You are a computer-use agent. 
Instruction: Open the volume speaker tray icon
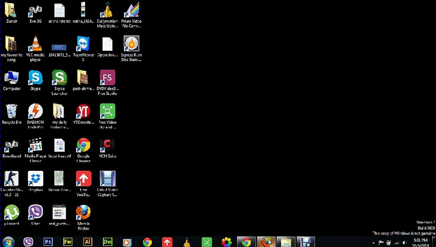pos(405,243)
